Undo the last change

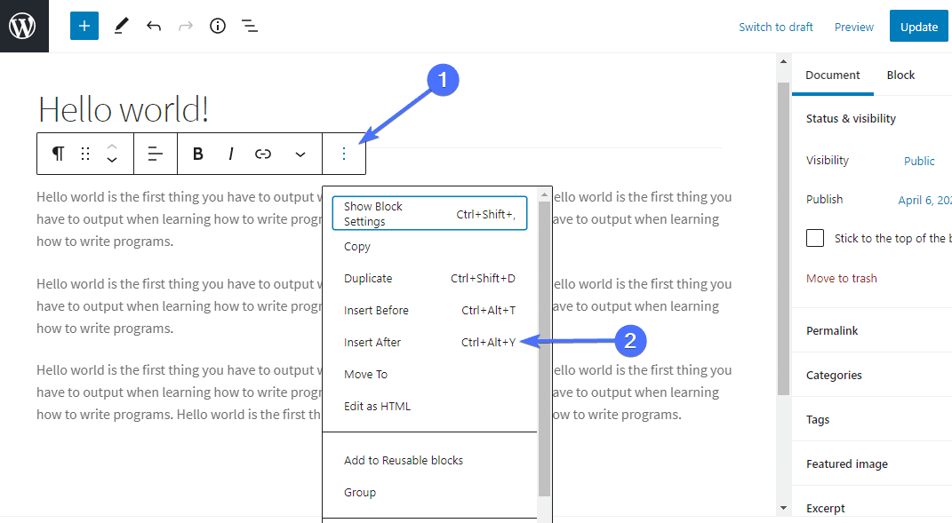(154, 26)
